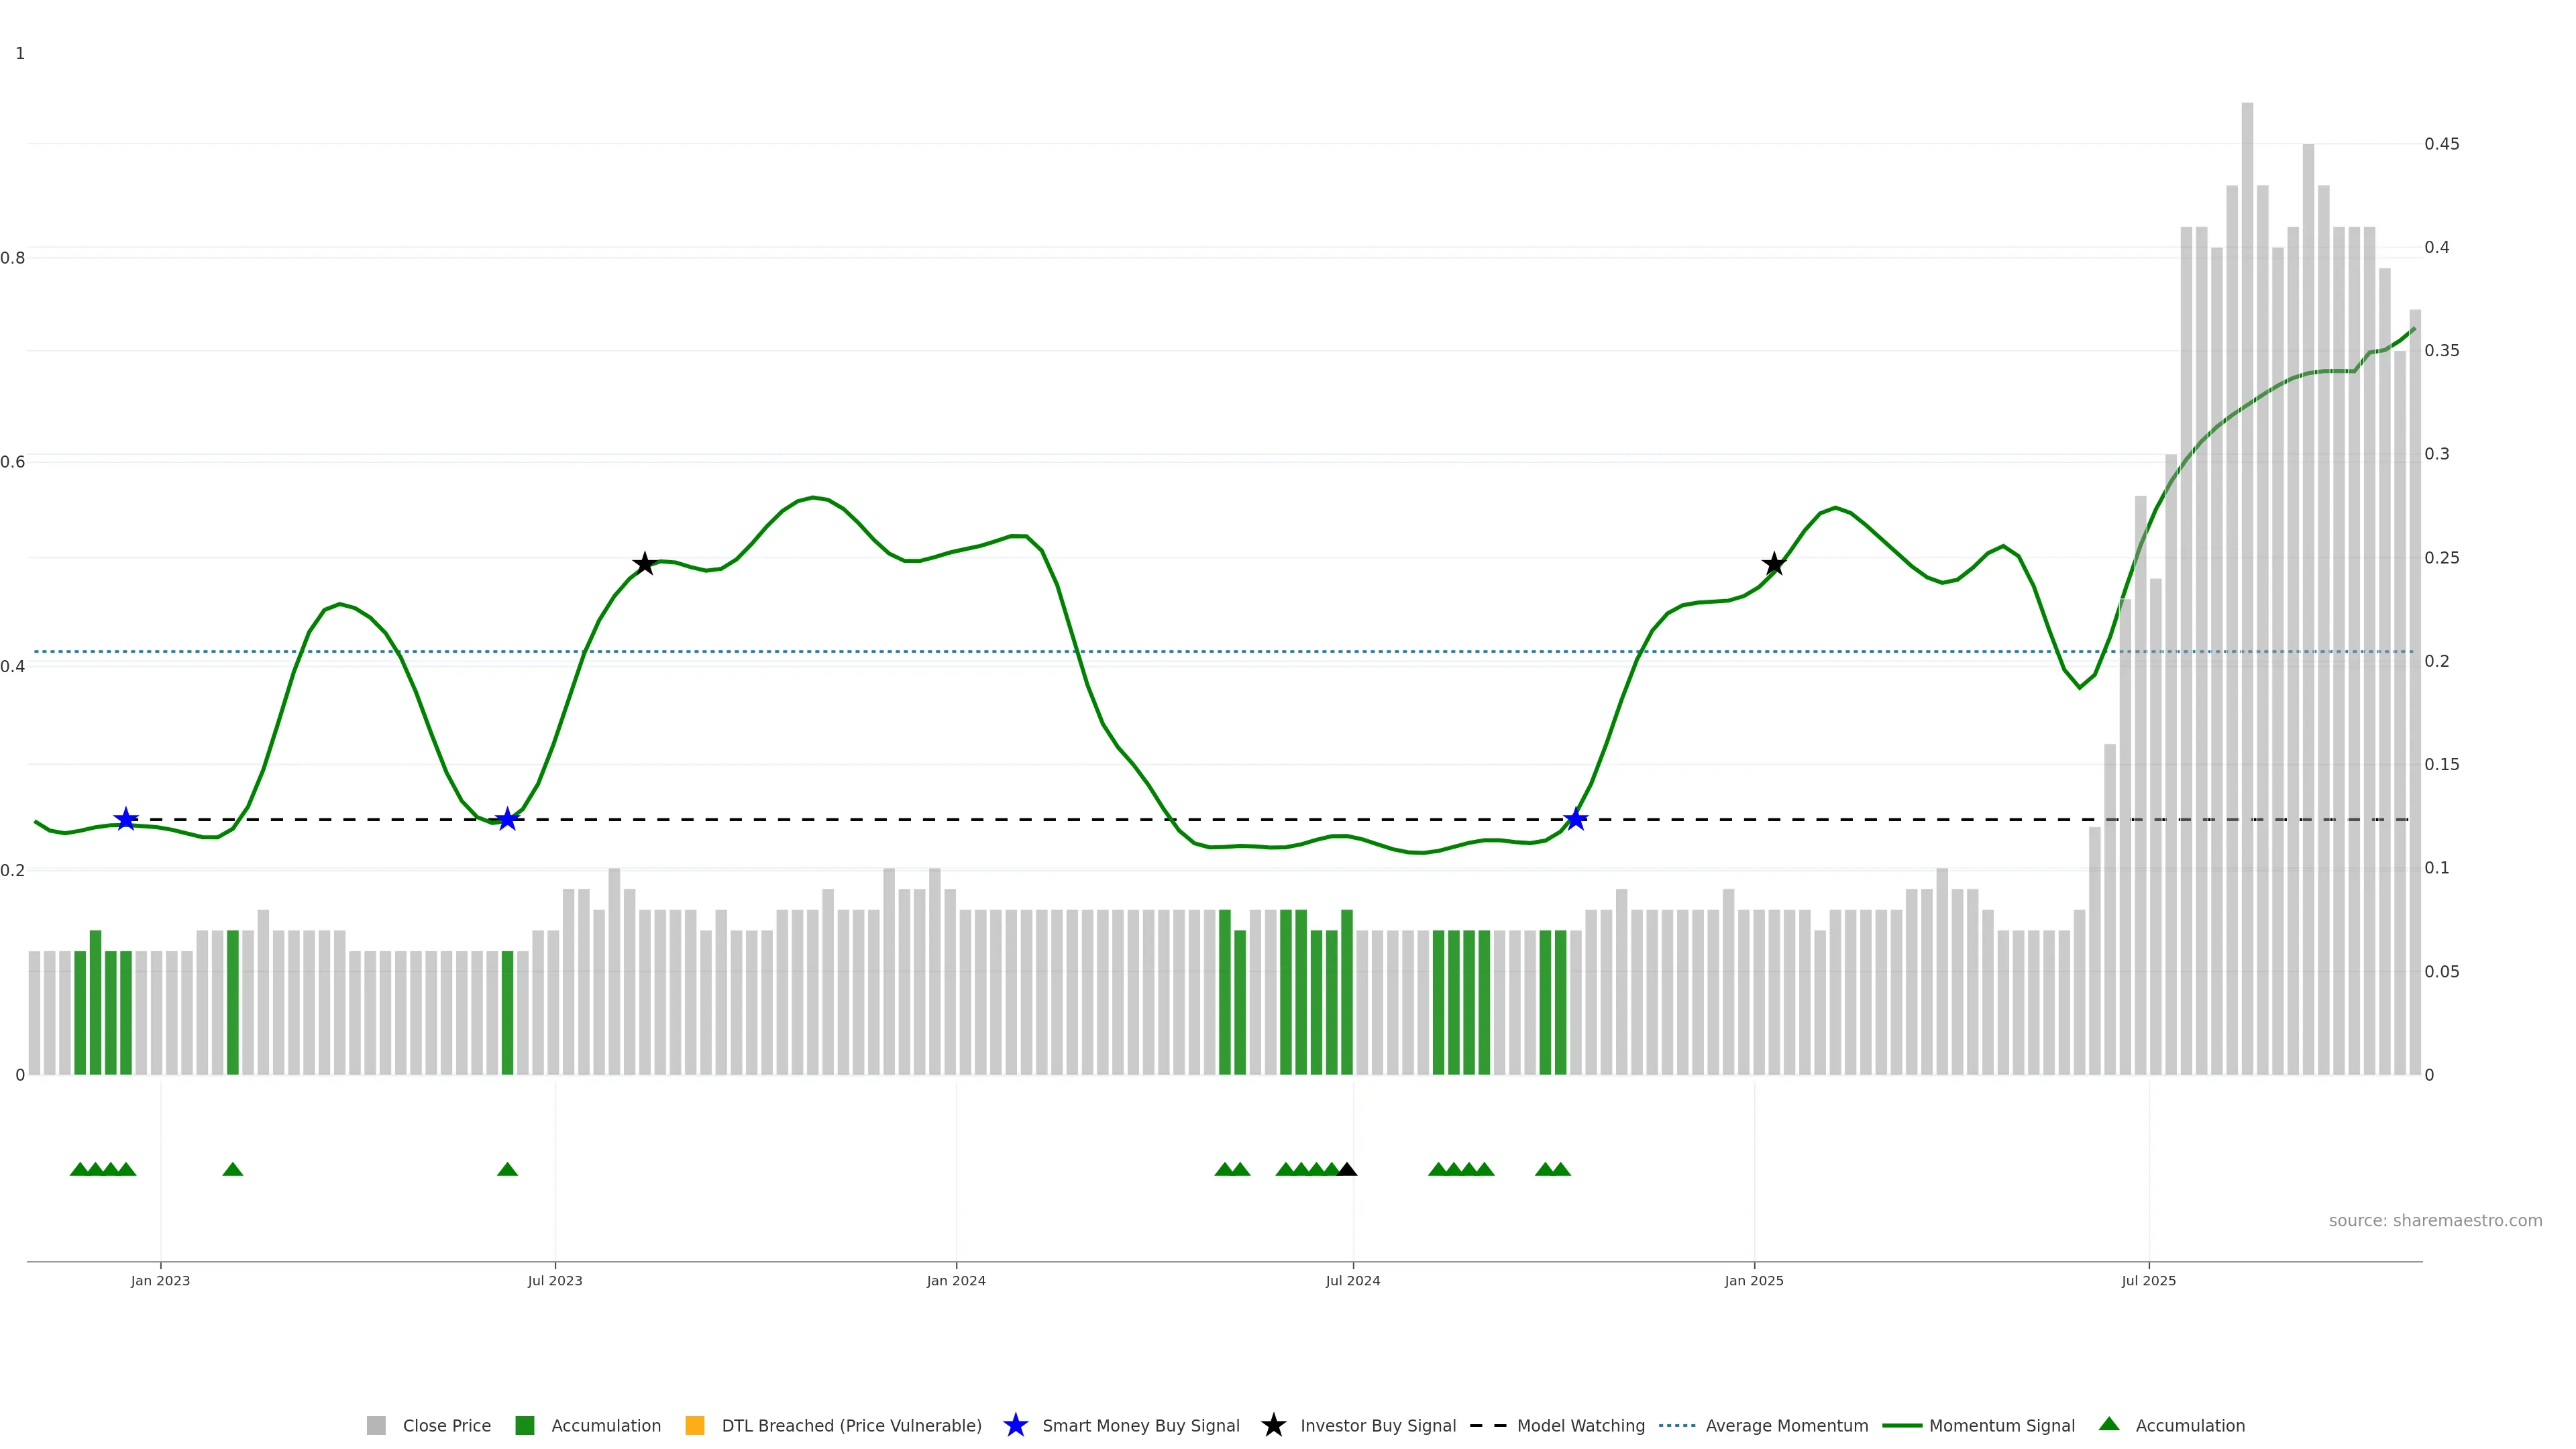The width and height of the screenshot is (2576, 1449).
Task: Click black star marker near August 2023
Action: click(645, 564)
